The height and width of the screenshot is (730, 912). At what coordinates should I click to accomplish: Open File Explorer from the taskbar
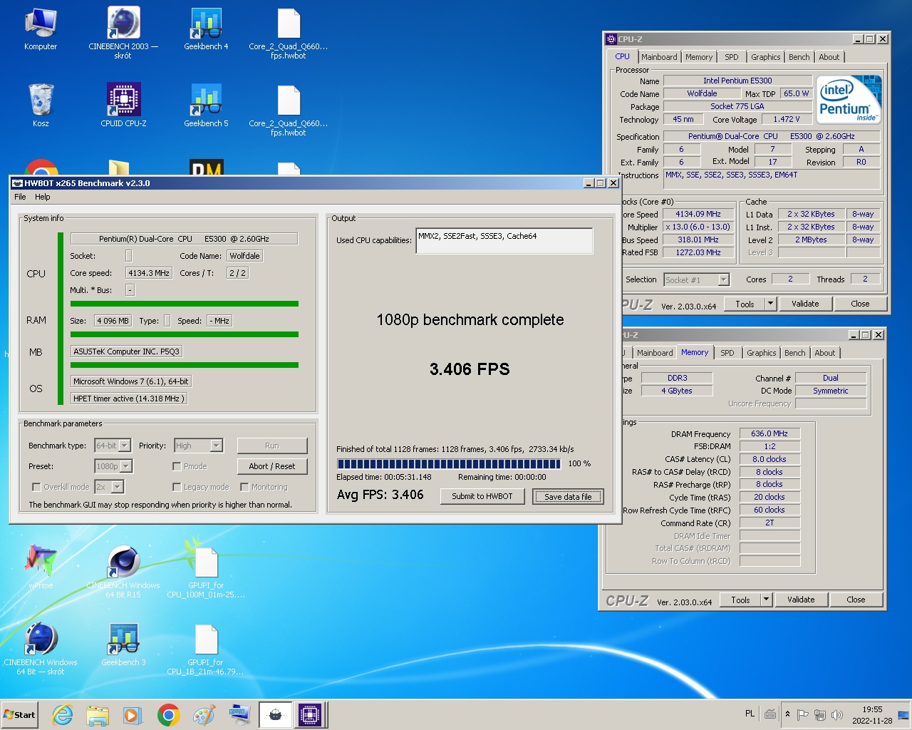pos(98,715)
